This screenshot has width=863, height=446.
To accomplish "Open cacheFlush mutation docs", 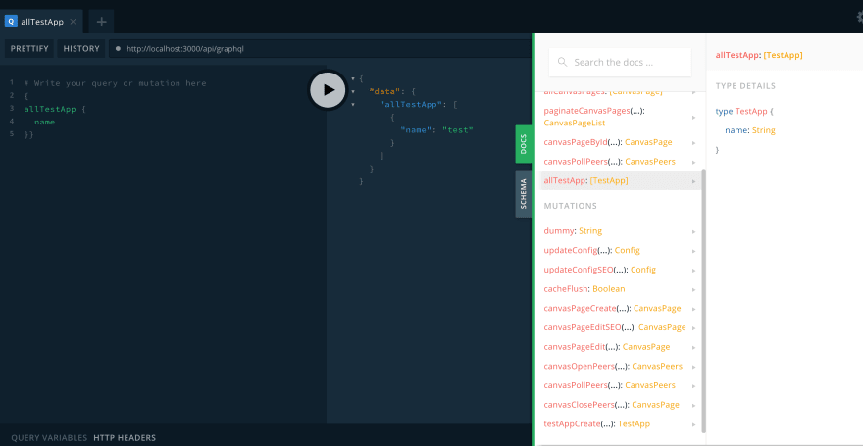I will pyautogui.click(x=620, y=289).
